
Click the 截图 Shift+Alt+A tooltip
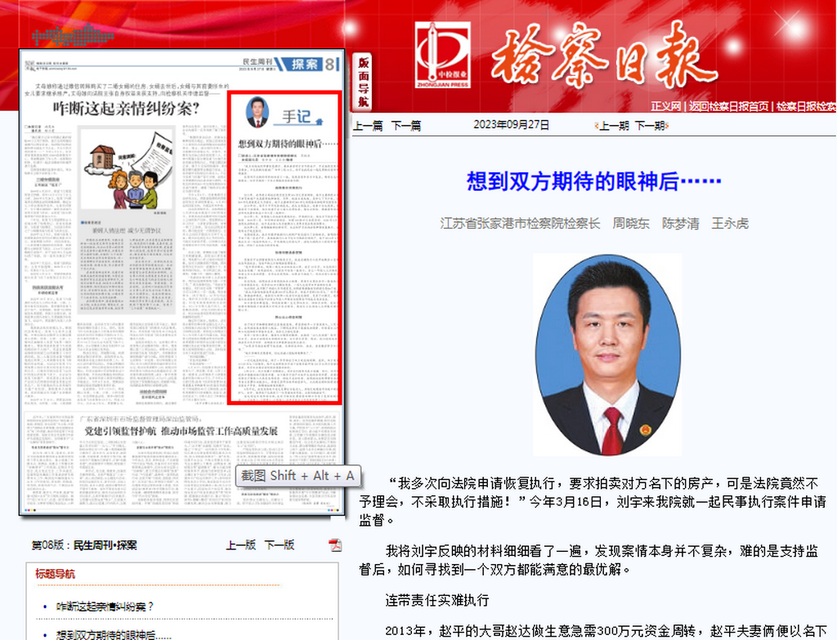[x=298, y=476]
